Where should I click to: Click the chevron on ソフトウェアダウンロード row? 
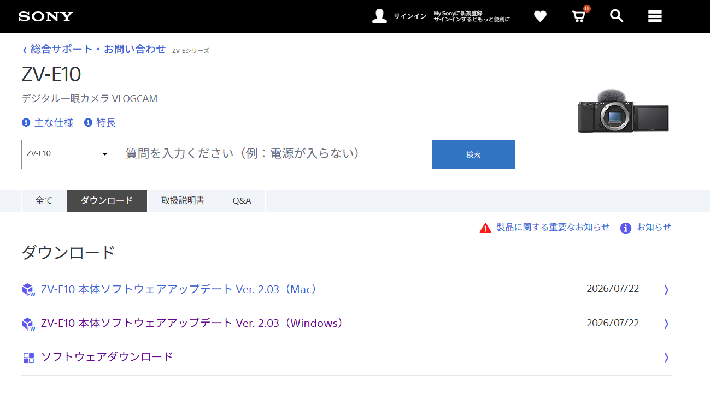666,358
